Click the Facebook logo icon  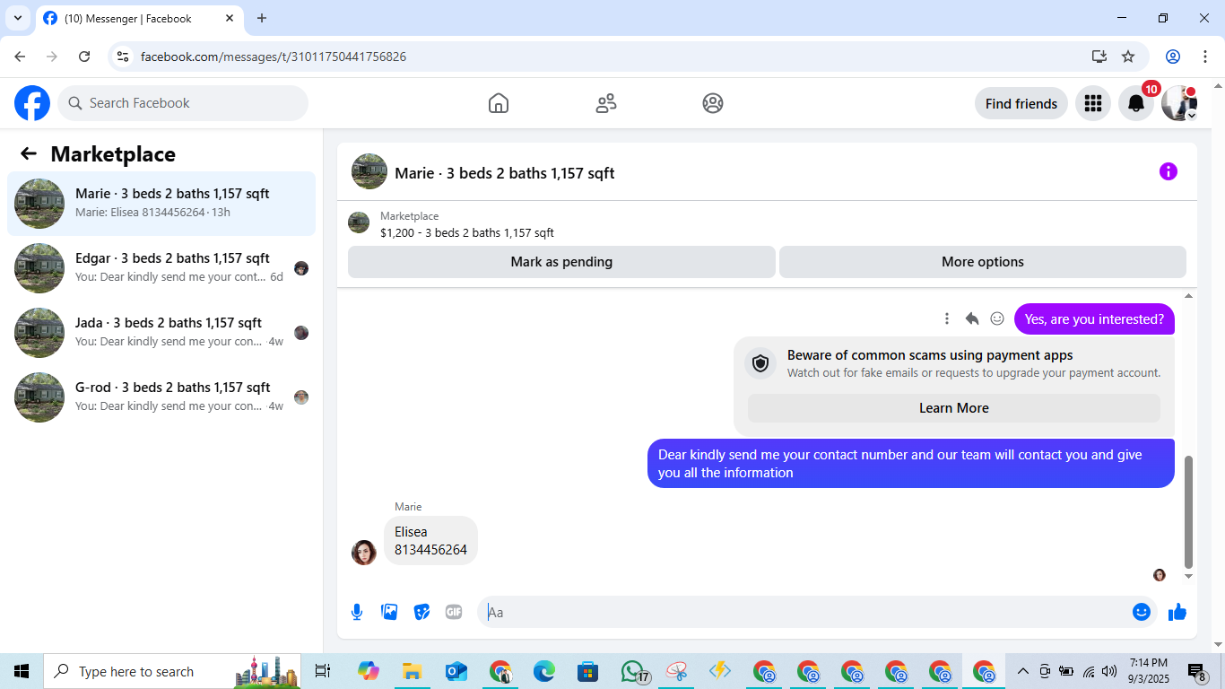pyautogui.click(x=32, y=103)
